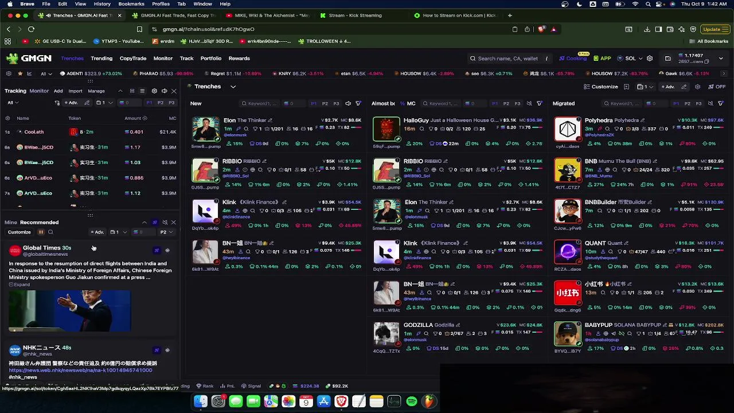Open the GMGN logo home link
Viewport: 734px width, 413px height.
pyautogui.click(x=29, y=58)
